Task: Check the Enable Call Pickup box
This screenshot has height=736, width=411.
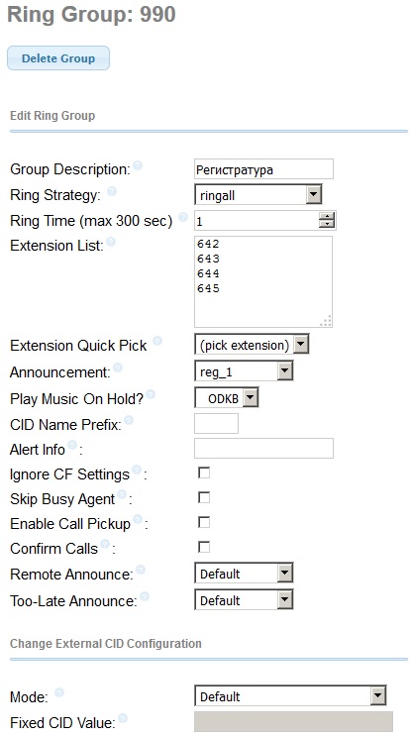Action: point(204,522)
